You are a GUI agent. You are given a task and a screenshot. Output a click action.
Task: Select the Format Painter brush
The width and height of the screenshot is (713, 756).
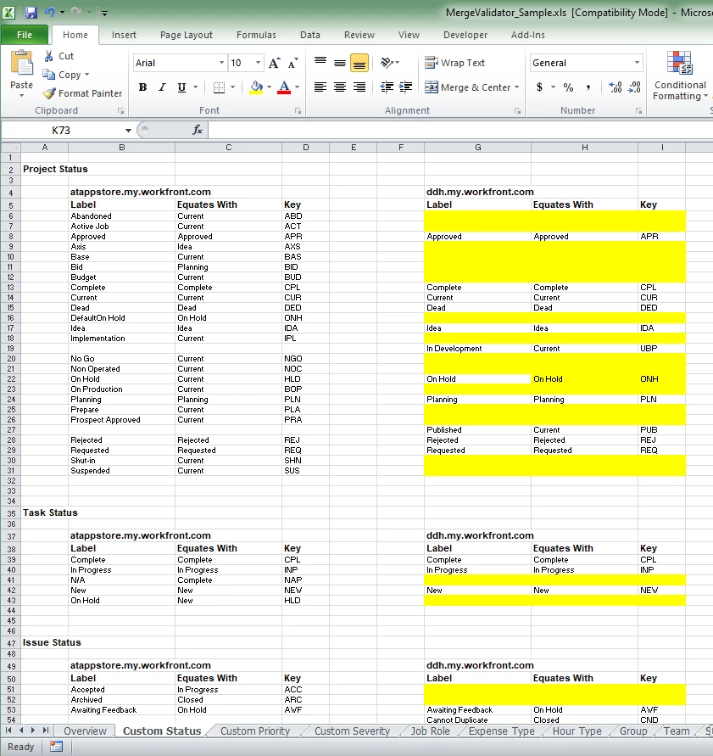pyautogui.click(x=49, y=93)
